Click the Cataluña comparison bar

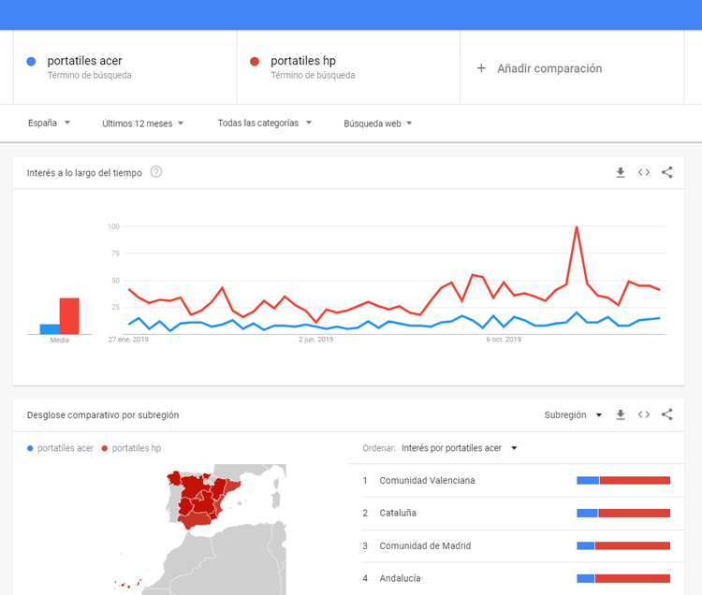coord(623,513)
